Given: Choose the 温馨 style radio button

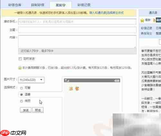Looking at the screenshot, I should tap(22, 94).
